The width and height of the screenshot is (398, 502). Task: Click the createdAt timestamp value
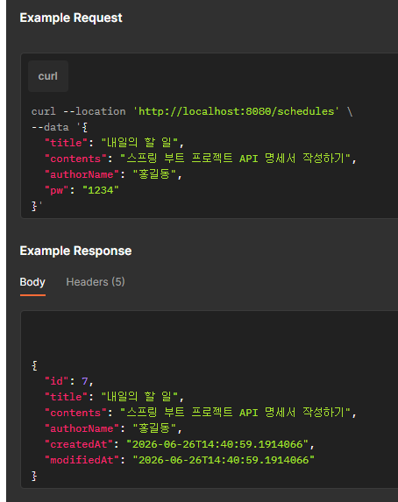pos(217,444)
